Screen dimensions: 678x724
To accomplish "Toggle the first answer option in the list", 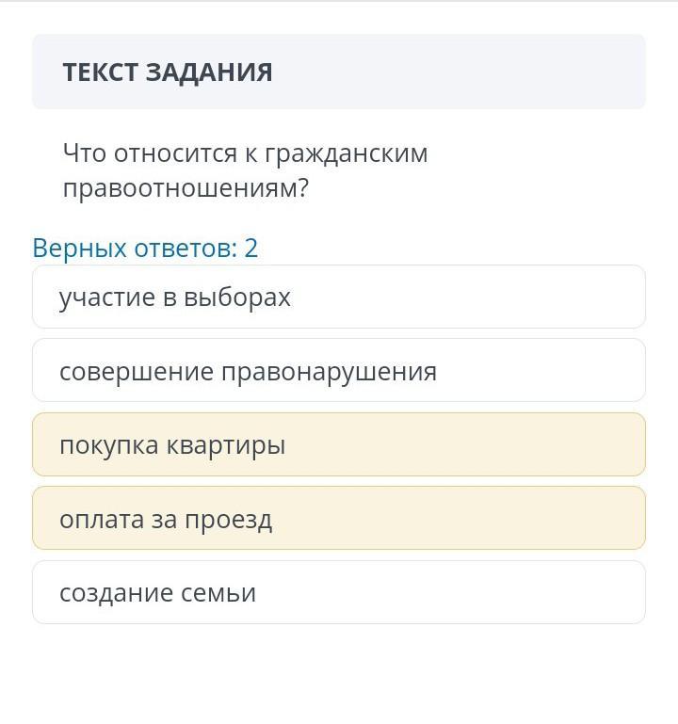I will [338, 298].
